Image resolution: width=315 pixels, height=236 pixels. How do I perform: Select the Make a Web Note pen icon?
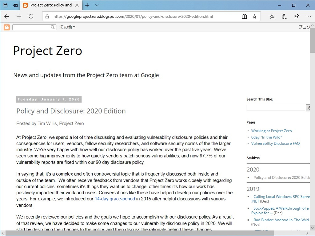(x=284, y=16)
